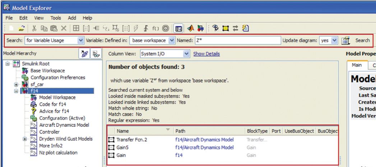
Task: Click the binoculars icon beside Update diagram
Action: pyautogui.click(x=345, y=41)
